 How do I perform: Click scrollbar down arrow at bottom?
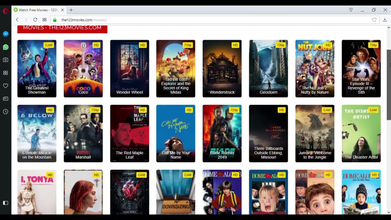tap(389, 212)
